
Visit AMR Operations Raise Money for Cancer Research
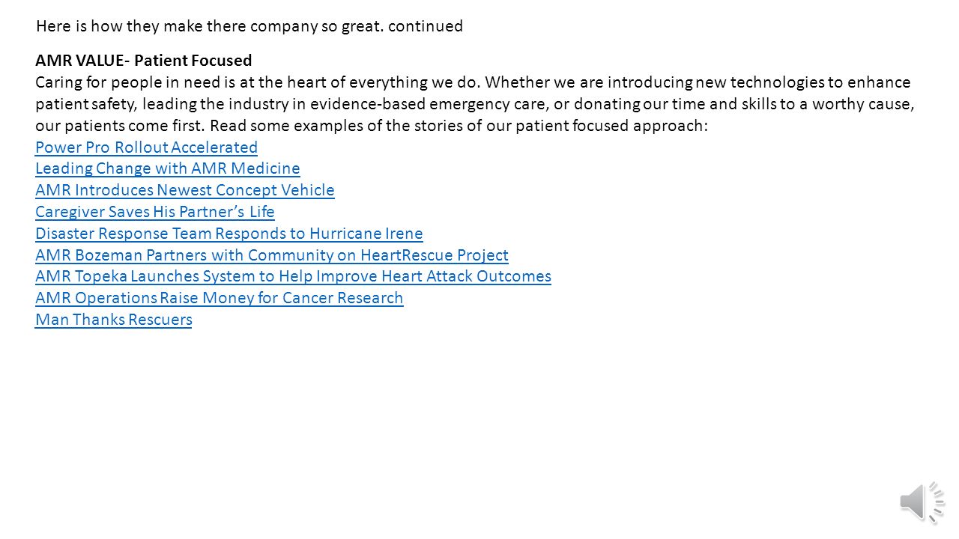point(219,298)
